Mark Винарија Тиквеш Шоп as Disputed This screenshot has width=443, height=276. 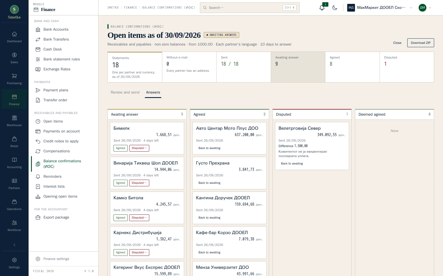139,183
